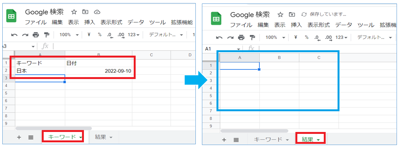Apply percent format in the left window

[x=100, y=35]
